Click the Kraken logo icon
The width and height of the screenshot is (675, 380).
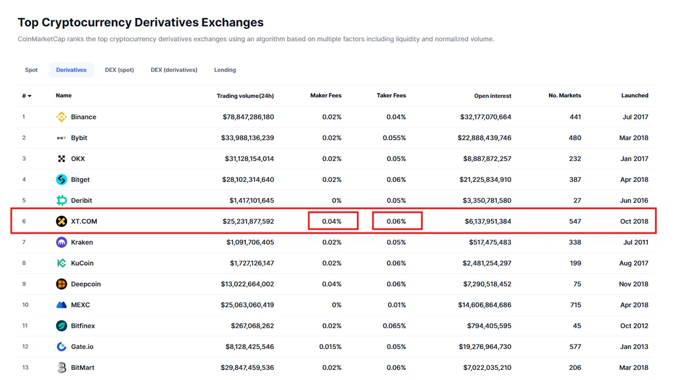click(62, 242)
